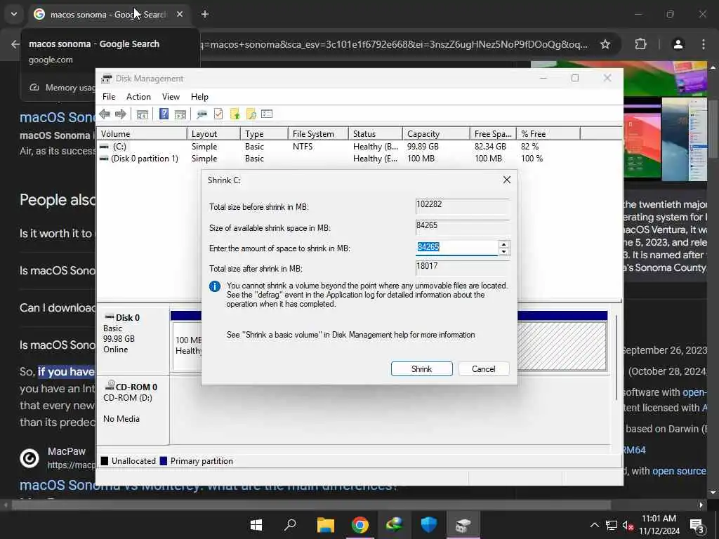Click the Shrink button

(421, 369)
